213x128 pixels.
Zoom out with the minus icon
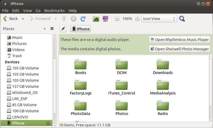coord(117,19)
